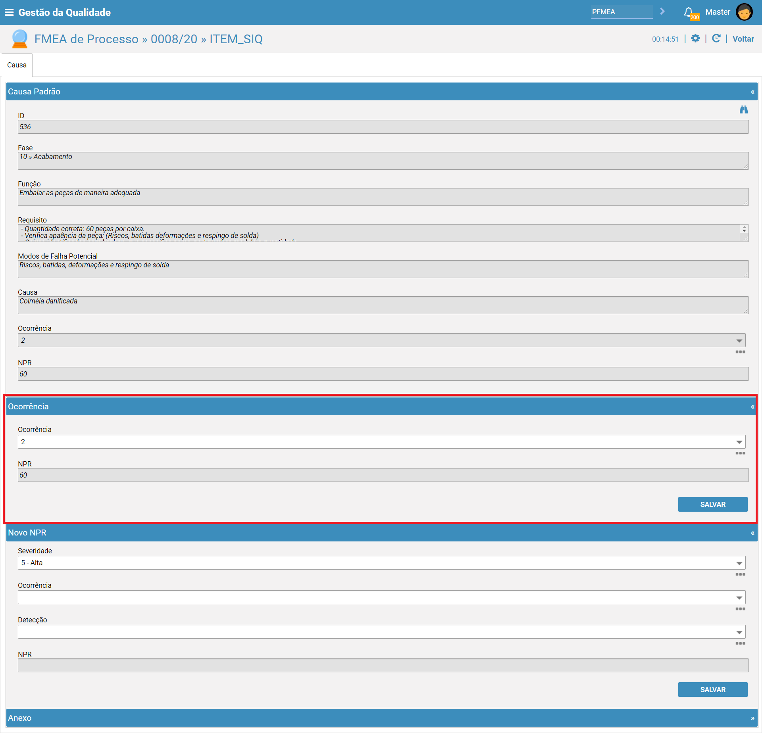Click NPR field in Ocorrência section
764x735 pixels.
click(x=384, y=476)
